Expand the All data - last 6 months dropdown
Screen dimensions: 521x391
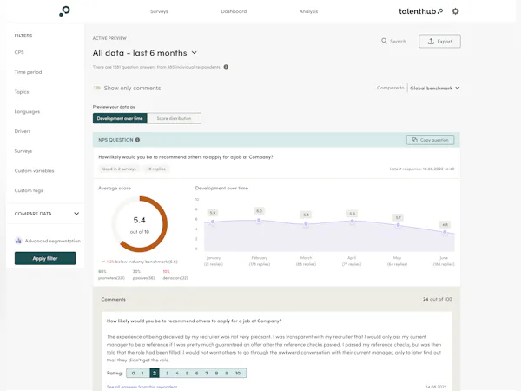(x=145, y=53)
